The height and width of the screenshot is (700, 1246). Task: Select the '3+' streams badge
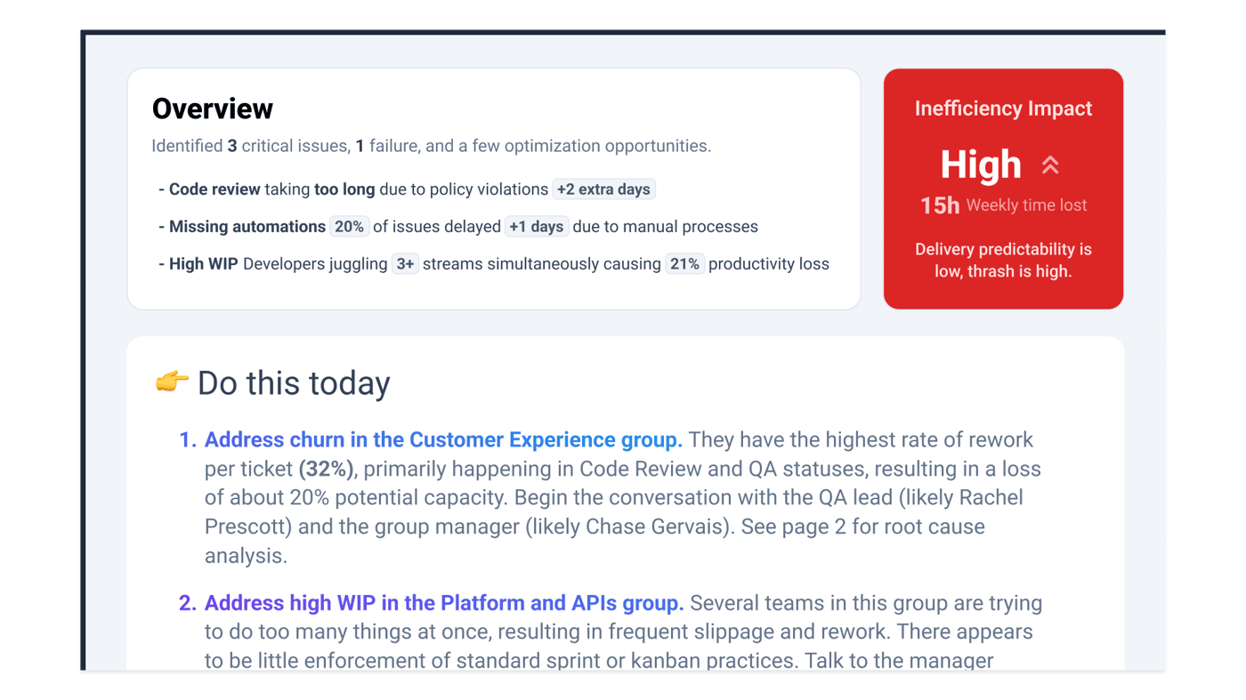[x=405, y=264]
